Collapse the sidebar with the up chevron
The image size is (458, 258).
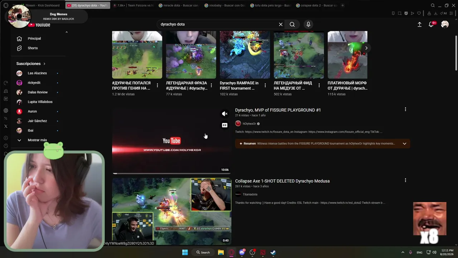[x=67, y=32]
